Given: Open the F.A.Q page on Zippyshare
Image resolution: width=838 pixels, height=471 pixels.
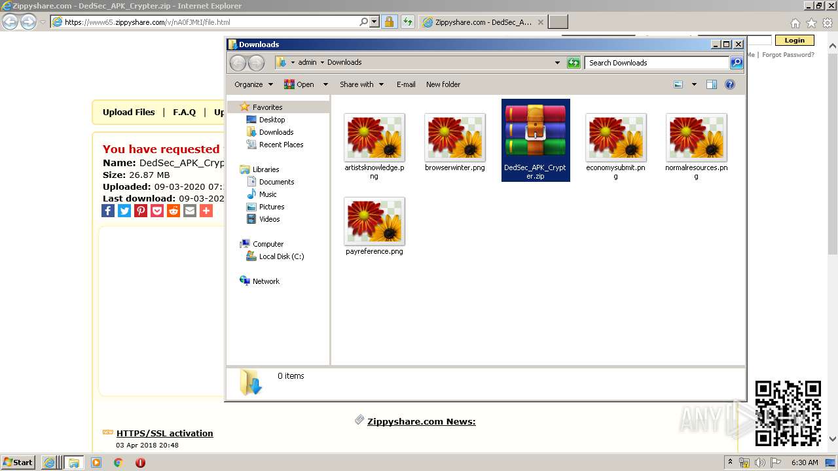Looking at the screenshot, I should coord(185,112).
